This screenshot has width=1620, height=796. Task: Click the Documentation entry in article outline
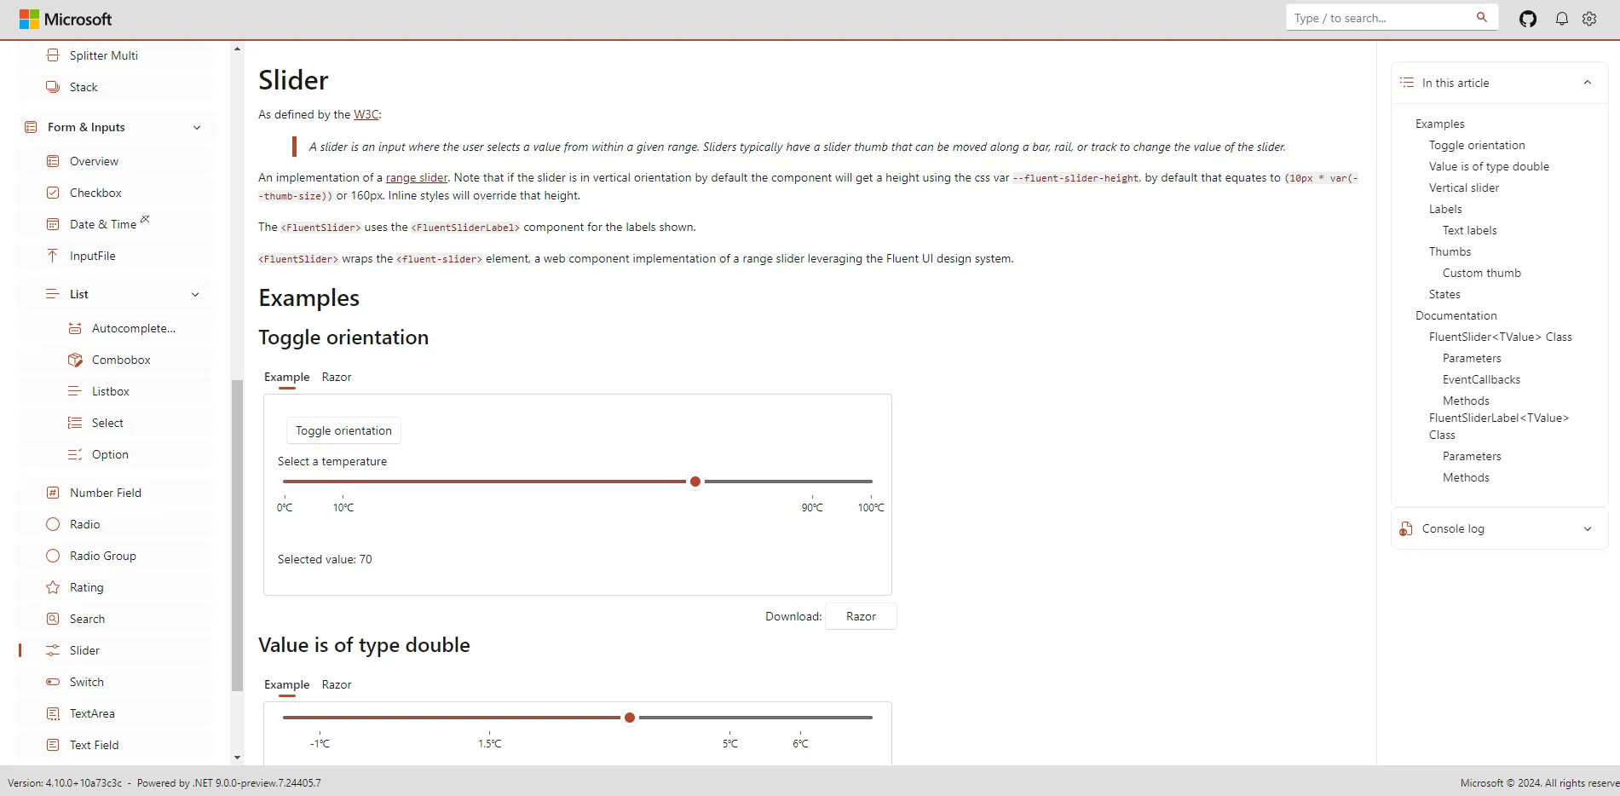coord(1456,315)
